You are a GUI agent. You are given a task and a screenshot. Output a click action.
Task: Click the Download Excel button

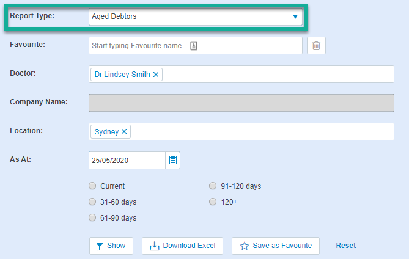click(x=182, y=246)
